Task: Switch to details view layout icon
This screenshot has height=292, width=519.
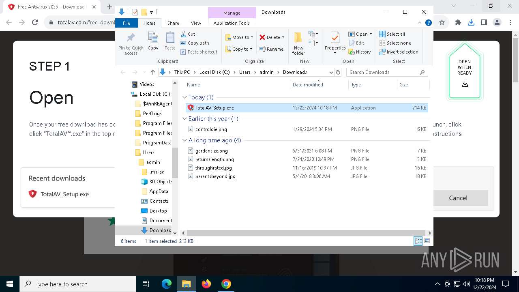Action: [x=418, y=241]
